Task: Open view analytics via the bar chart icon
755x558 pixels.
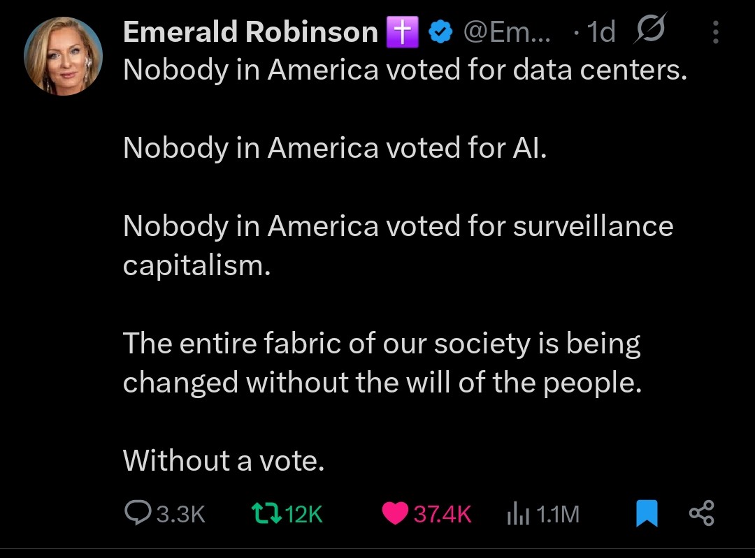Action: point(518,513)
